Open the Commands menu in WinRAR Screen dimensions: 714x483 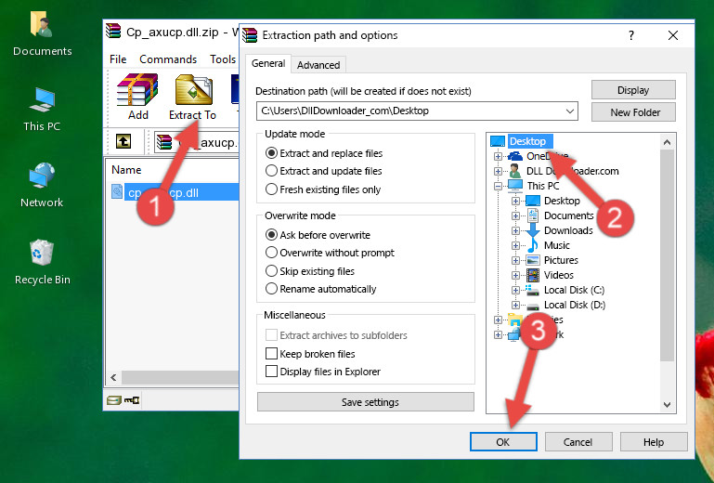tap(168, 59)
